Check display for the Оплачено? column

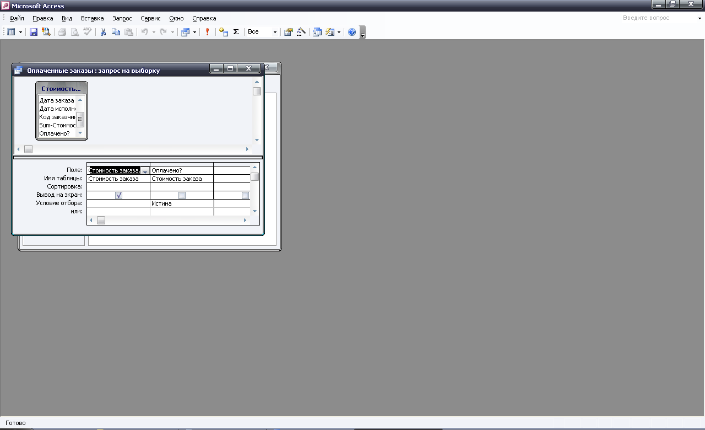pos(182,195)
